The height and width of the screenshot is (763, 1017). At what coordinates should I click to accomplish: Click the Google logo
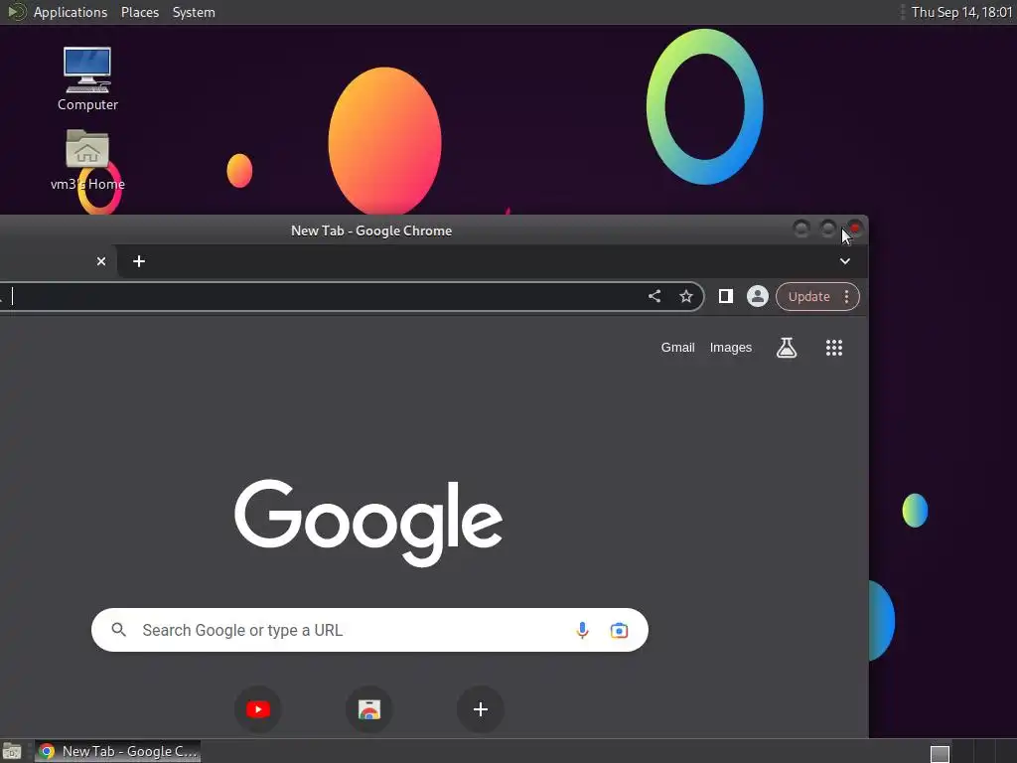pos(368,523)
